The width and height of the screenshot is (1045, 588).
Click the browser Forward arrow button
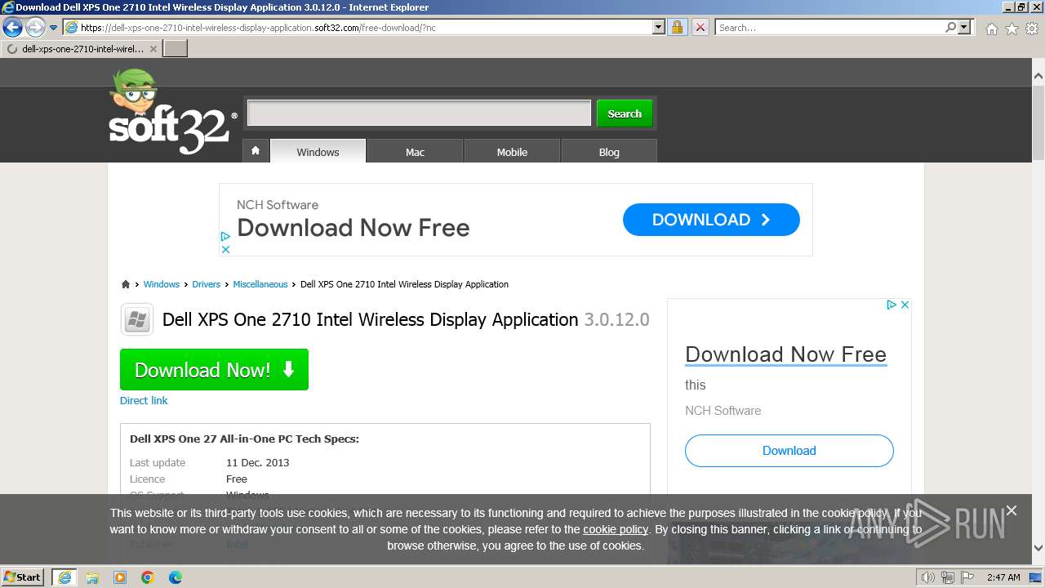point(35,28)
